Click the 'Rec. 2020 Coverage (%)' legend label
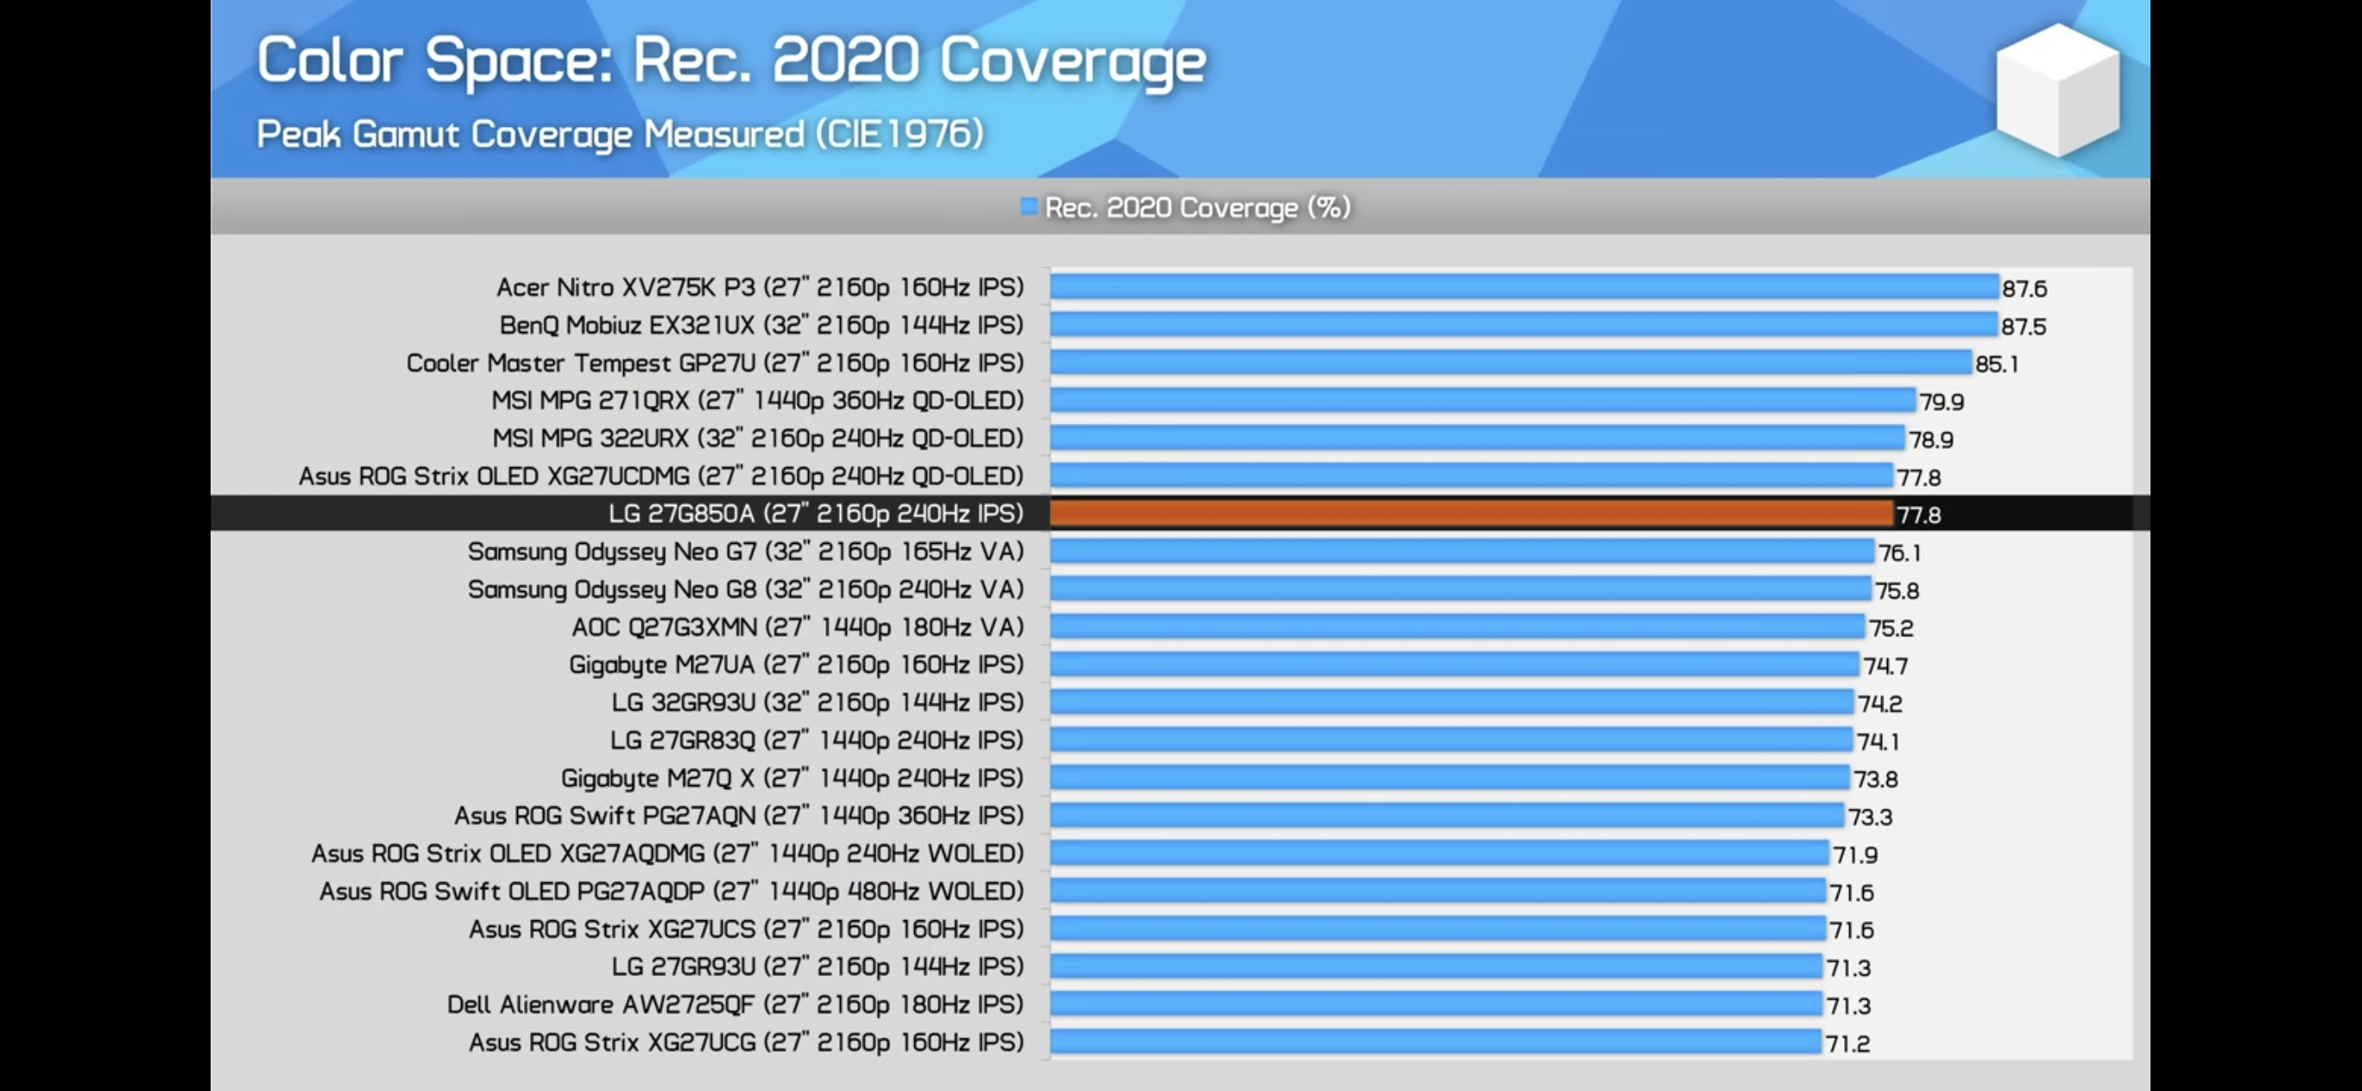Screen dimensions: 2362x1091 point(1197,208)
